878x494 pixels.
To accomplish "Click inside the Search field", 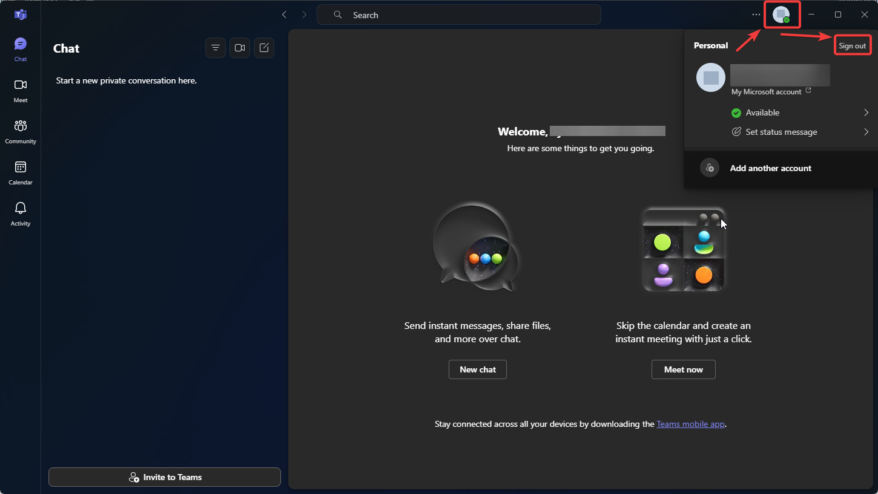I will tap(458, 15).
